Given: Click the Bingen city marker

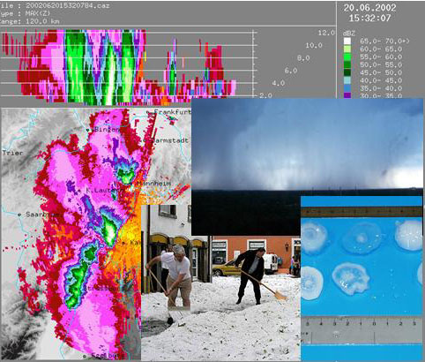Looking at the screenshot, I should pyautogui.click(x=87, y=130).
